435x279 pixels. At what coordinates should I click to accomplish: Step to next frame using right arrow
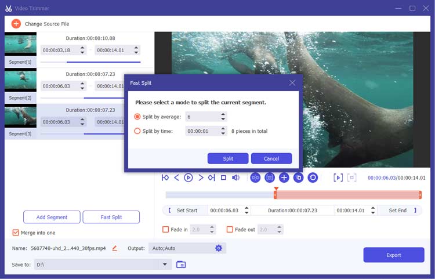tap(201, 177)
